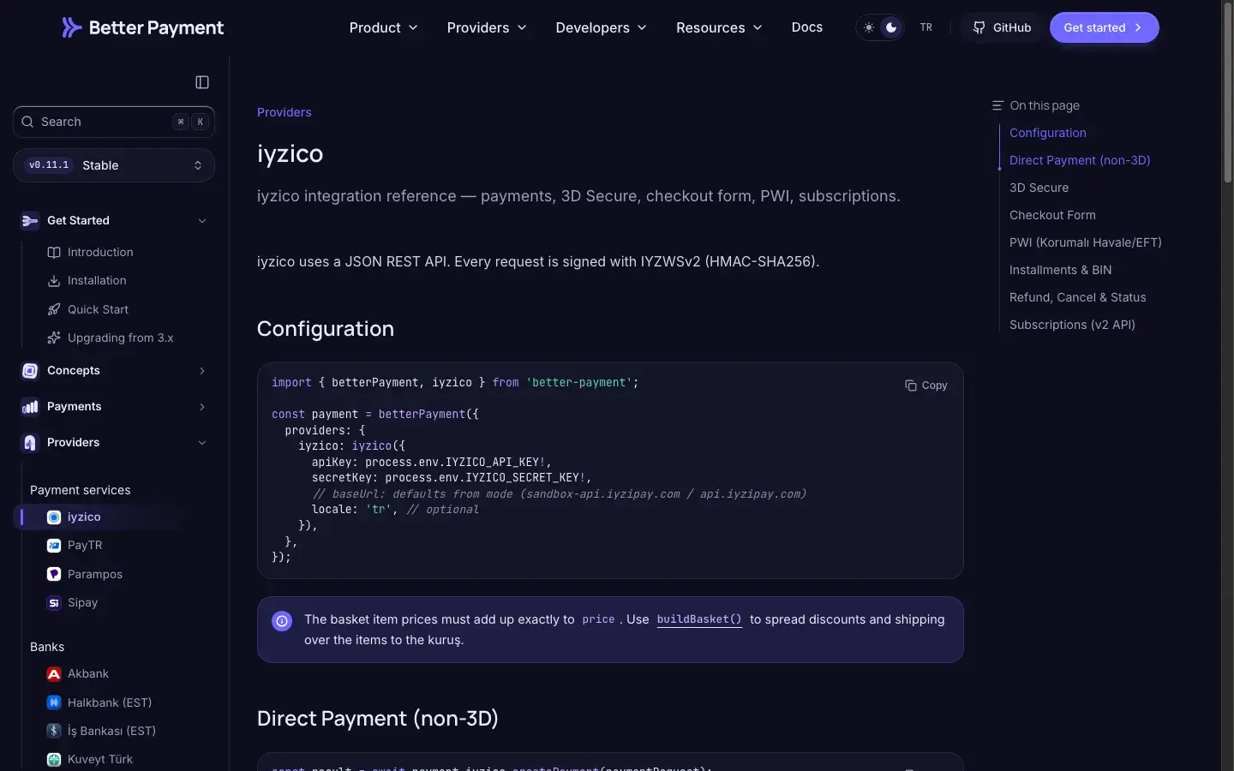The height and width of the screenshot is (771, 1234).
Task: Open the Developers navigation menu
Action: (x=602, y=27)
